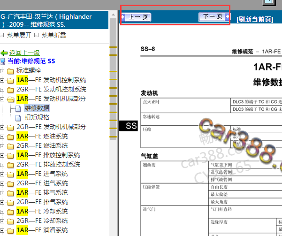This screenshot has width=282, height=236.
Task: Click the 点火正时 table cell
Action: (186, 106)
